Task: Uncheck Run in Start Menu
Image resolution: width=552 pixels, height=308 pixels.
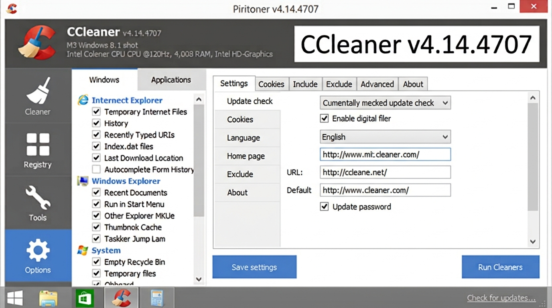Action: pos(96,204)
